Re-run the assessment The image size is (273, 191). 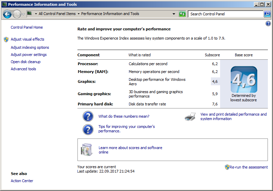coord(248,167)
